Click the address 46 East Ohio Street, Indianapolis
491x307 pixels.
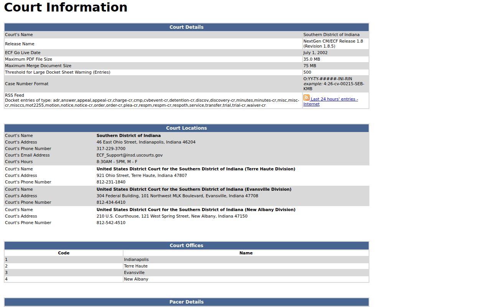click(146, 142)
